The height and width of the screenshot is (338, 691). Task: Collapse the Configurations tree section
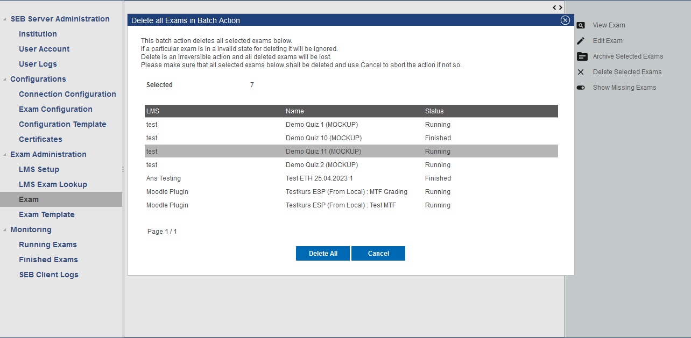pos(5,80)
